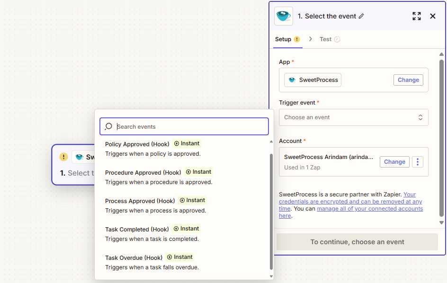This screenshot has height=283, width=447.
Task: Switch to the Setup tab
Action: point(283,39)
